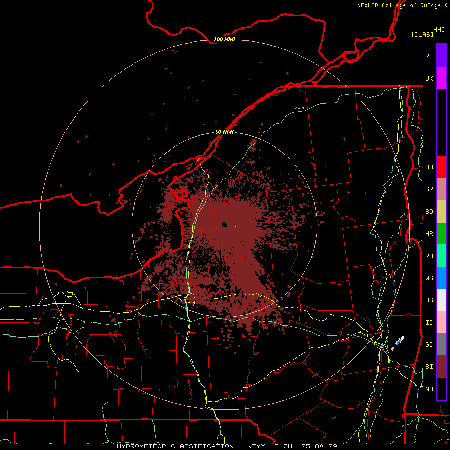Click the BD legend label
450x450 pixels.
coord(429,212)
